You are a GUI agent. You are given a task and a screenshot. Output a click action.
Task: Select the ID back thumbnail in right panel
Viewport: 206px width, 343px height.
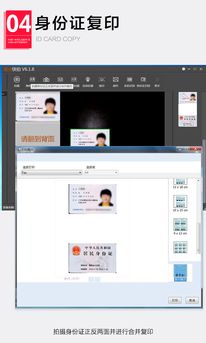(x=187, y=121)
